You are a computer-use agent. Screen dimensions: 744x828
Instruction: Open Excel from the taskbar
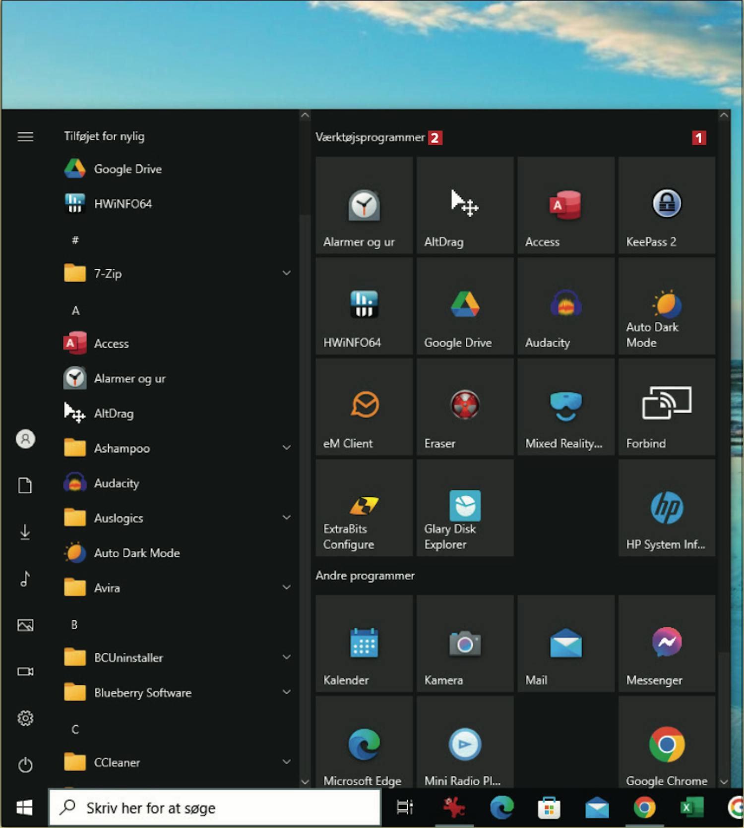click(691, 808)
